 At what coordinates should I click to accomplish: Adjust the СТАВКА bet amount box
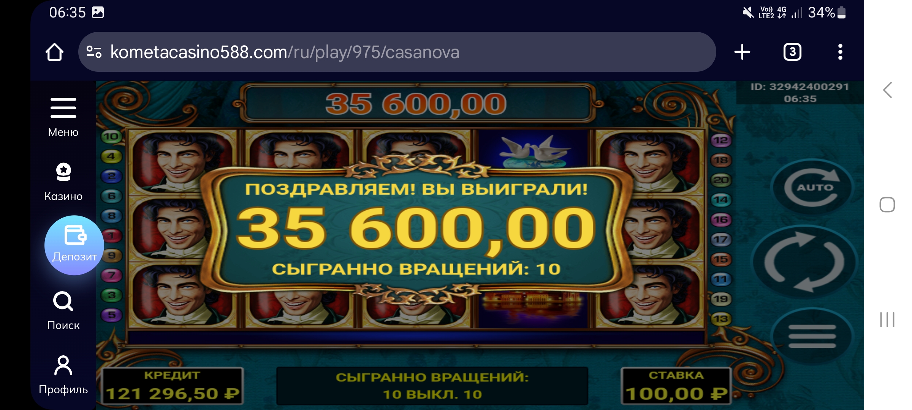click(x=676, y=386)
